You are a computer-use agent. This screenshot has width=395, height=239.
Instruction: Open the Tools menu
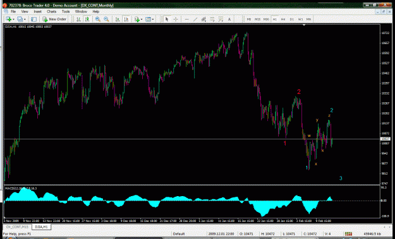pos(66,11)
